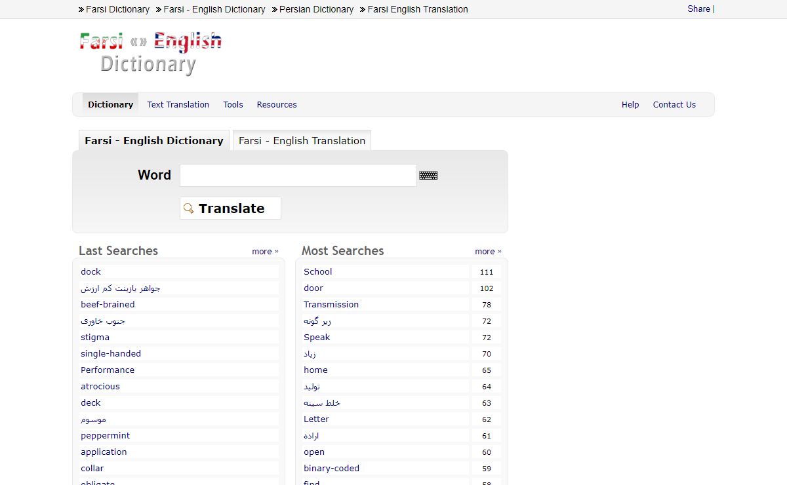Screen dimensions: 787x485
Task: Show more Last Searches
Action: 265,251
